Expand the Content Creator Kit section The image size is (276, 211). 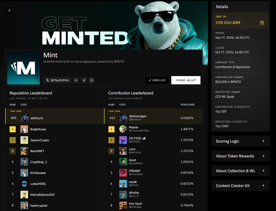240,186
